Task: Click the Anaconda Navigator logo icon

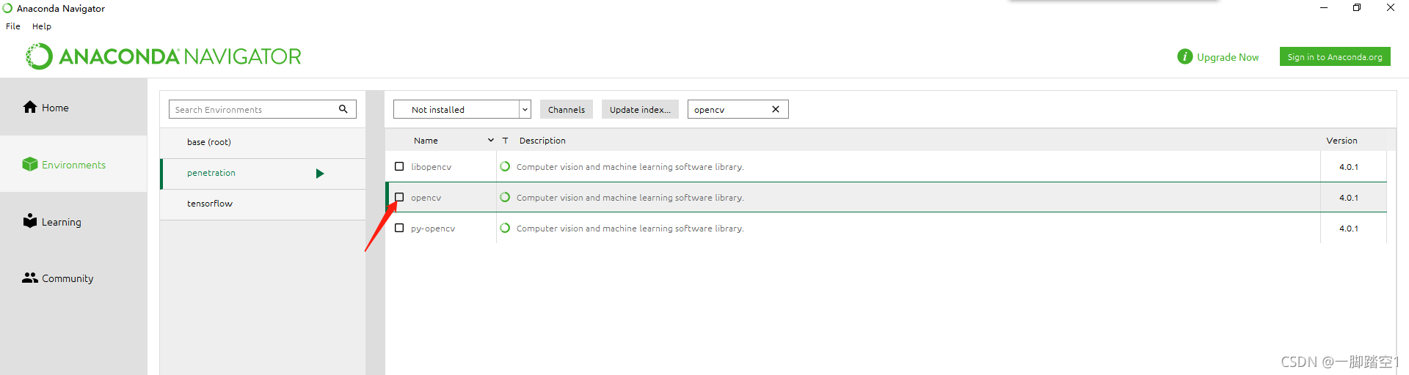Action: pos(39,56)
